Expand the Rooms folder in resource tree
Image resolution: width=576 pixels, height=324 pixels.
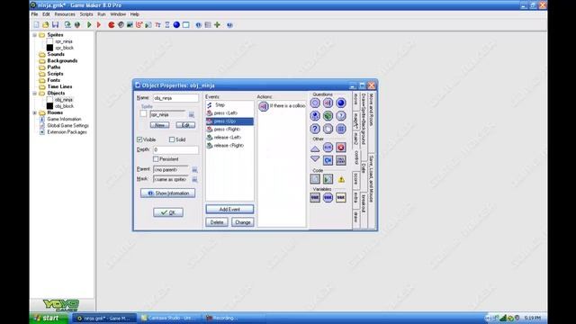[35, 112]
